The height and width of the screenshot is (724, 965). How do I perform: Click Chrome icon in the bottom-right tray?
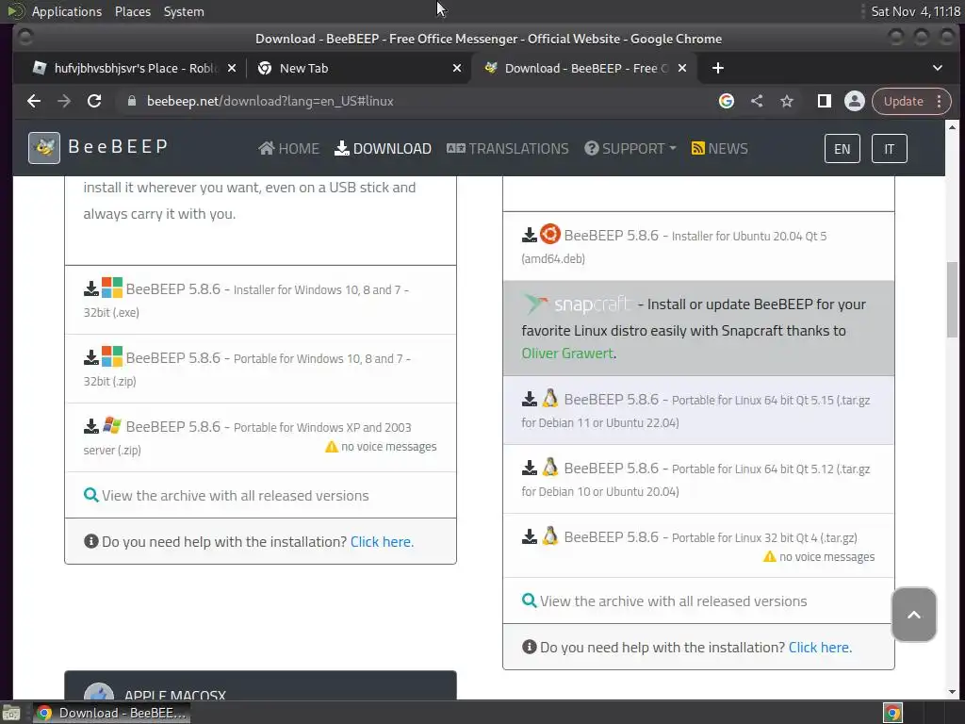(892, 713)
